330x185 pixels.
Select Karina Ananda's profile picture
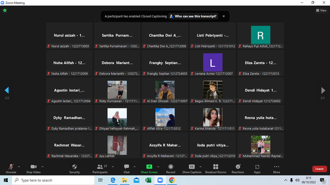213,117
